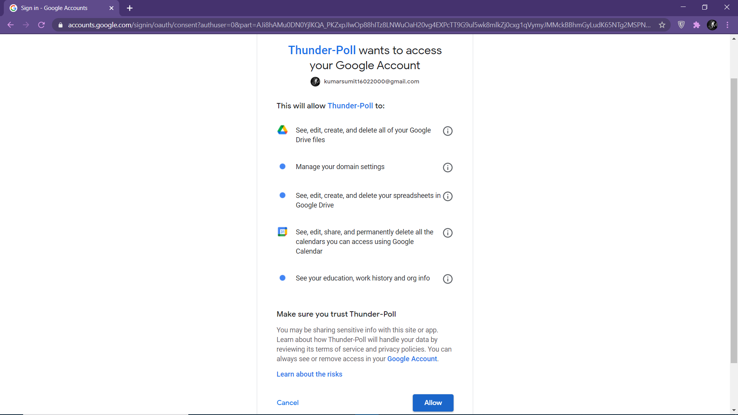The width and height of the screenshot is (738, 415).
Task: Open info icon for education and work history
Action: tap(447, 279)
